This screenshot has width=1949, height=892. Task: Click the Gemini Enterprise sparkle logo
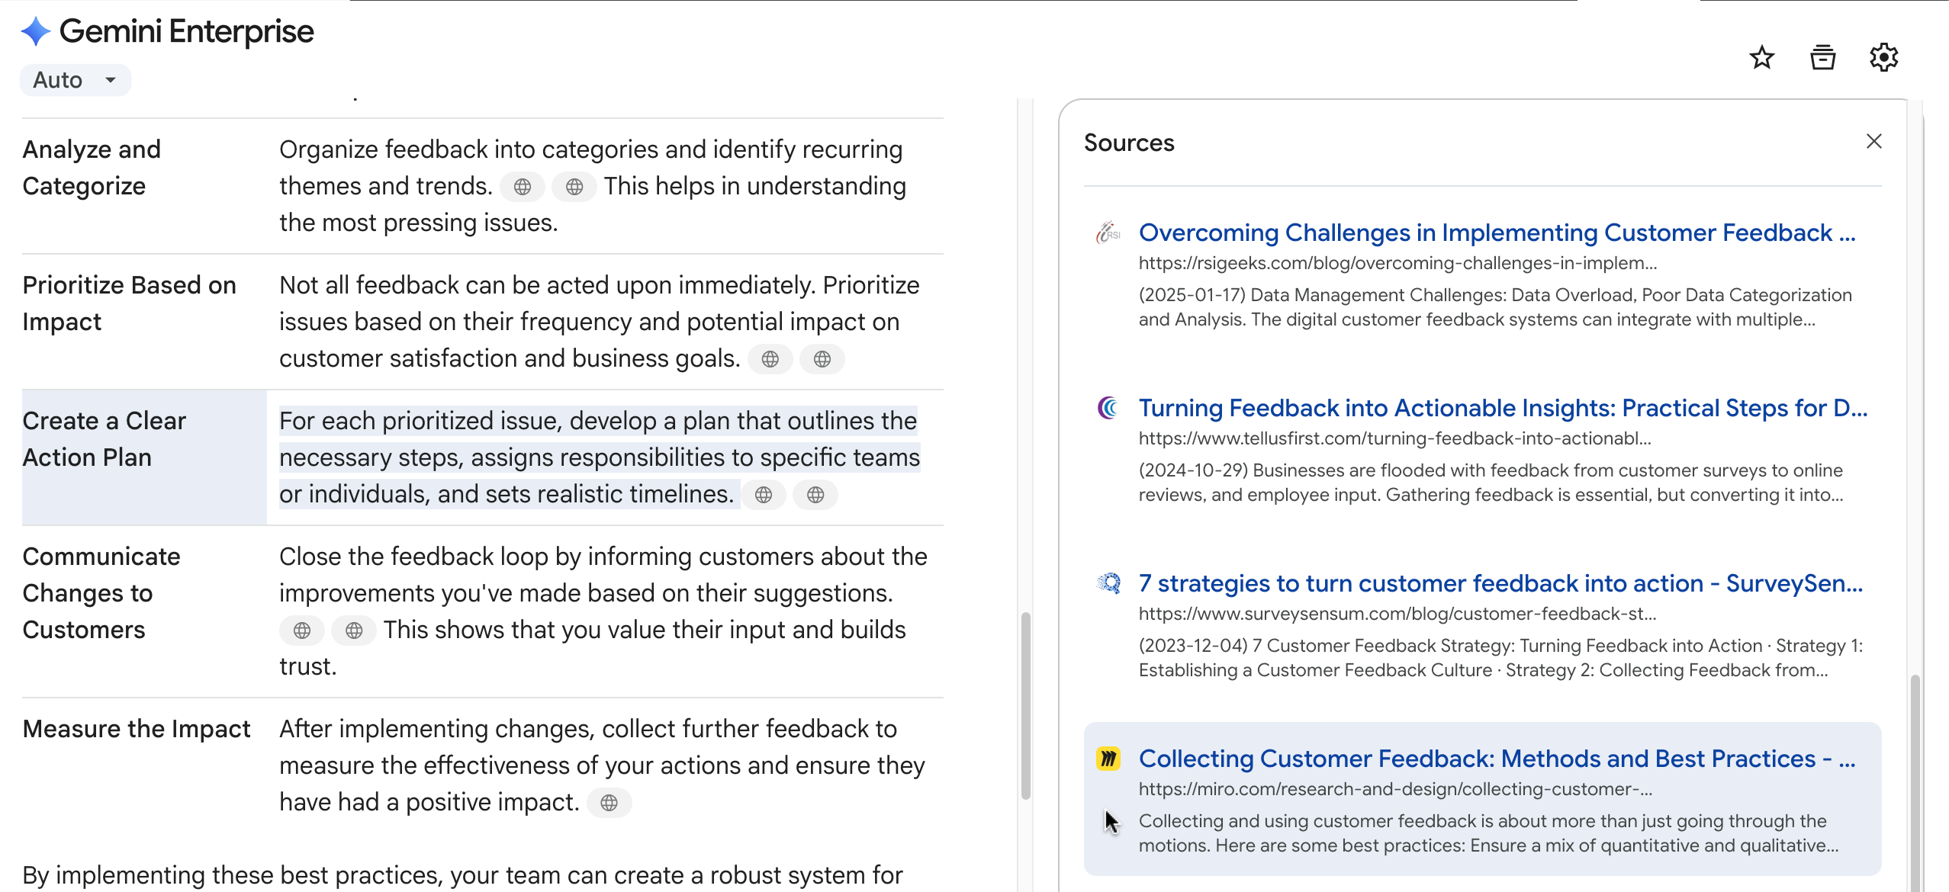click(35, 32)
